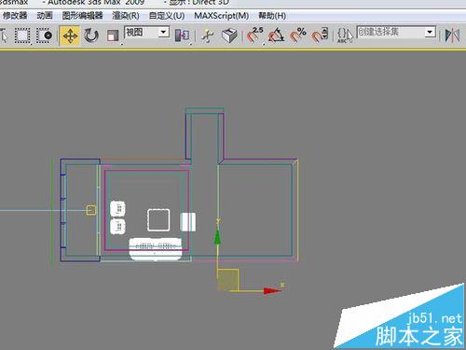Select the rectangular selection region tool
The width and height of the screenshot is (466, 350).
[22, 35]
